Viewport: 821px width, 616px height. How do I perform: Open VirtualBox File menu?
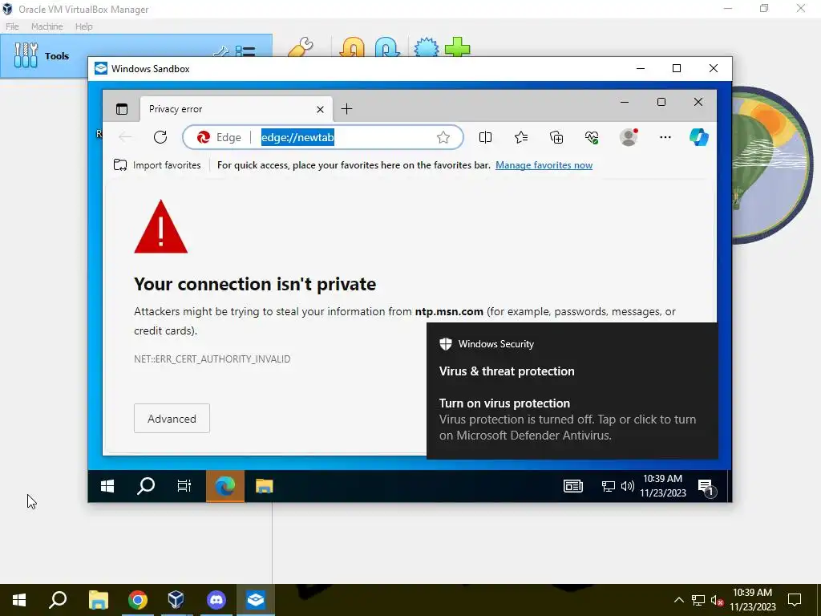[x=12, y=26]
